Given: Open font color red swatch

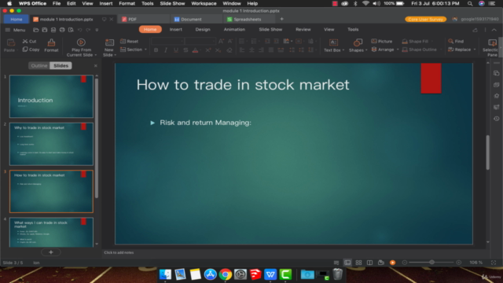Looking at the screenshot, I should click(195, 50).
